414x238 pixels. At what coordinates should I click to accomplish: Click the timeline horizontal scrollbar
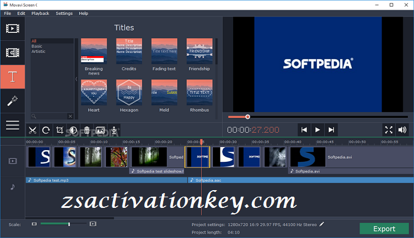[x=70, y=218]
